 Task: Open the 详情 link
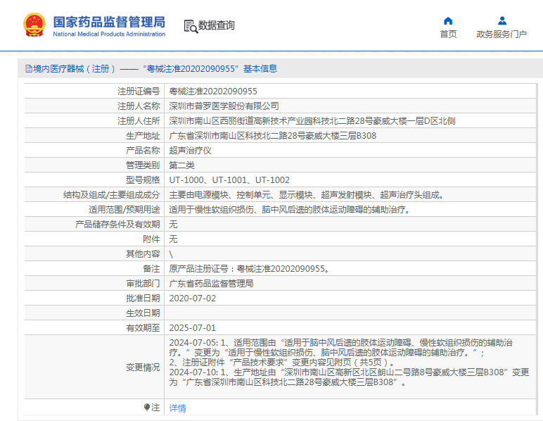pyautogui.click(x=178, y=408)
